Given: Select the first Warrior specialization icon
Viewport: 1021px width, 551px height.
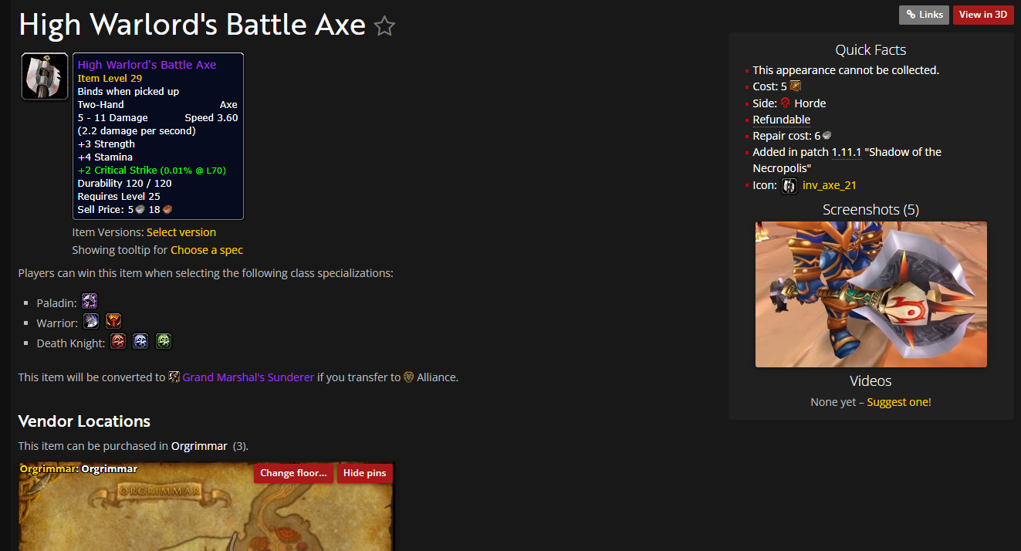Looking at the screenshot, I should [x=91, y=322].
